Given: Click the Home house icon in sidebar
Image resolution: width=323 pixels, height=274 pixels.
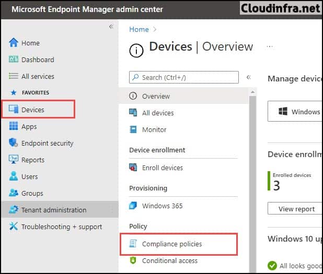Looking at the screenshot, I should pos(14,43).
